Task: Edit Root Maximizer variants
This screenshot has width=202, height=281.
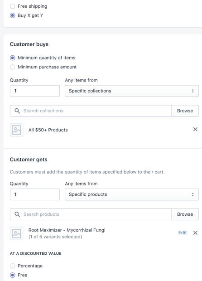Action: [x=183, y=233]
